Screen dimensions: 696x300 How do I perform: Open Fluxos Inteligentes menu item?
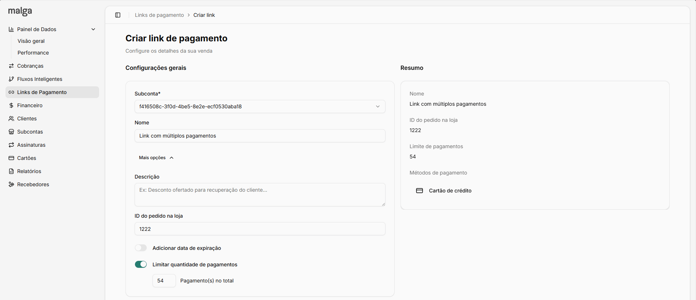coord(52,79)
